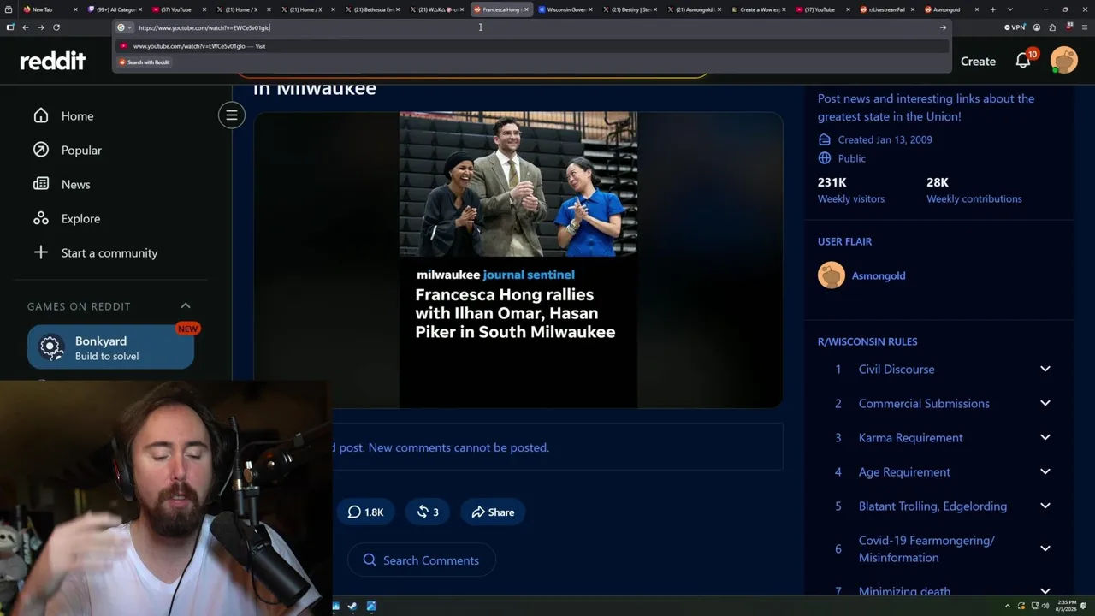This screenshot has width=1095, height=616.
Task: Open the search engine selector dropdown
Action: click(124, 27)
